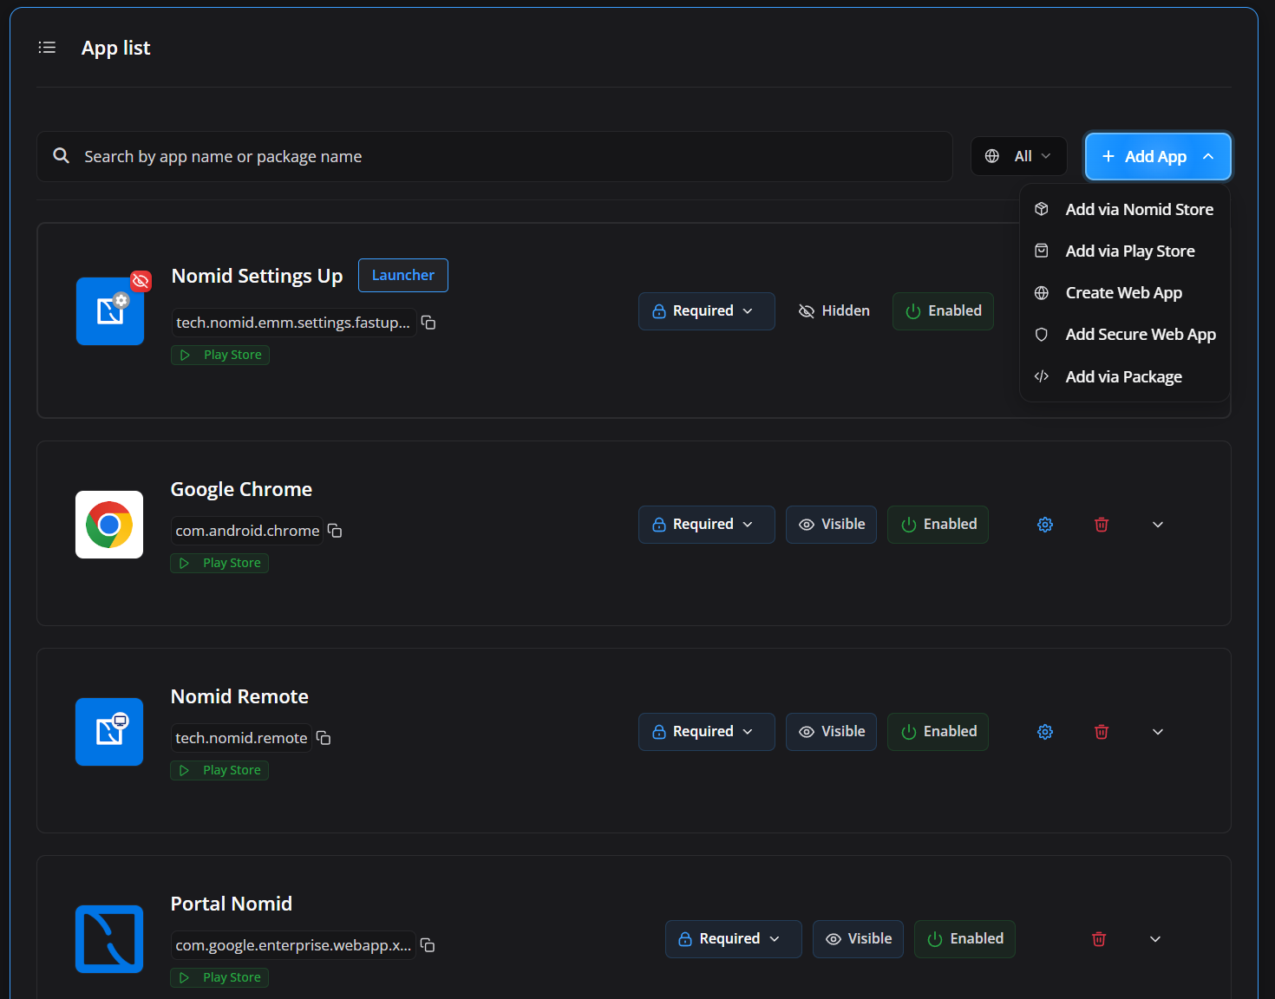Open Required dropdown for Nomid Settings Up

[707, 311]
